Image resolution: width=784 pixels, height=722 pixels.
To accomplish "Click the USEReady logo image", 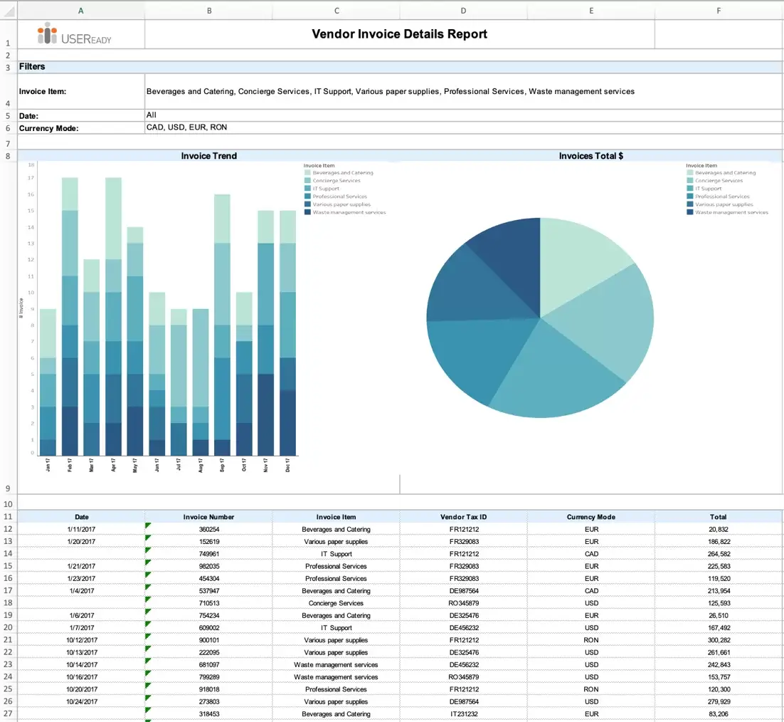I will [74, 34].
